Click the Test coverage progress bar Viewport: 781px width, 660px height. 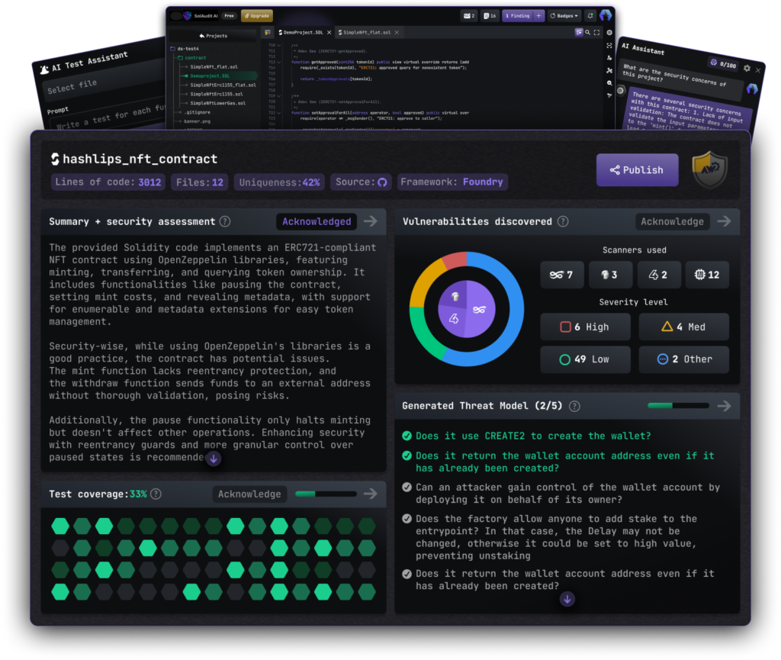point(326,494)
